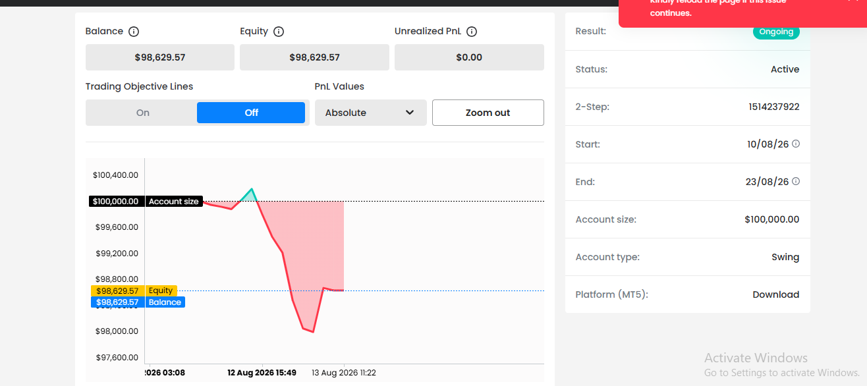This screenshot has width=867, height=386.
Task: Open the PnL Values Absolute dropdown
Action: coord(371,113)
